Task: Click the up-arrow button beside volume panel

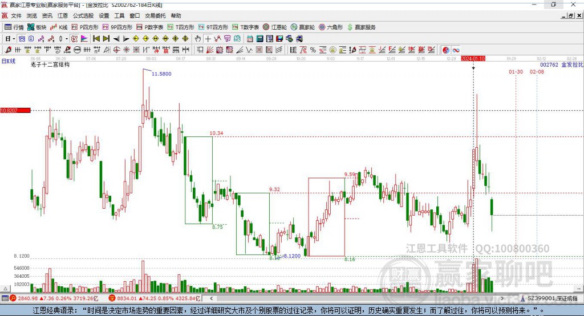Action: tap(5, 289)
